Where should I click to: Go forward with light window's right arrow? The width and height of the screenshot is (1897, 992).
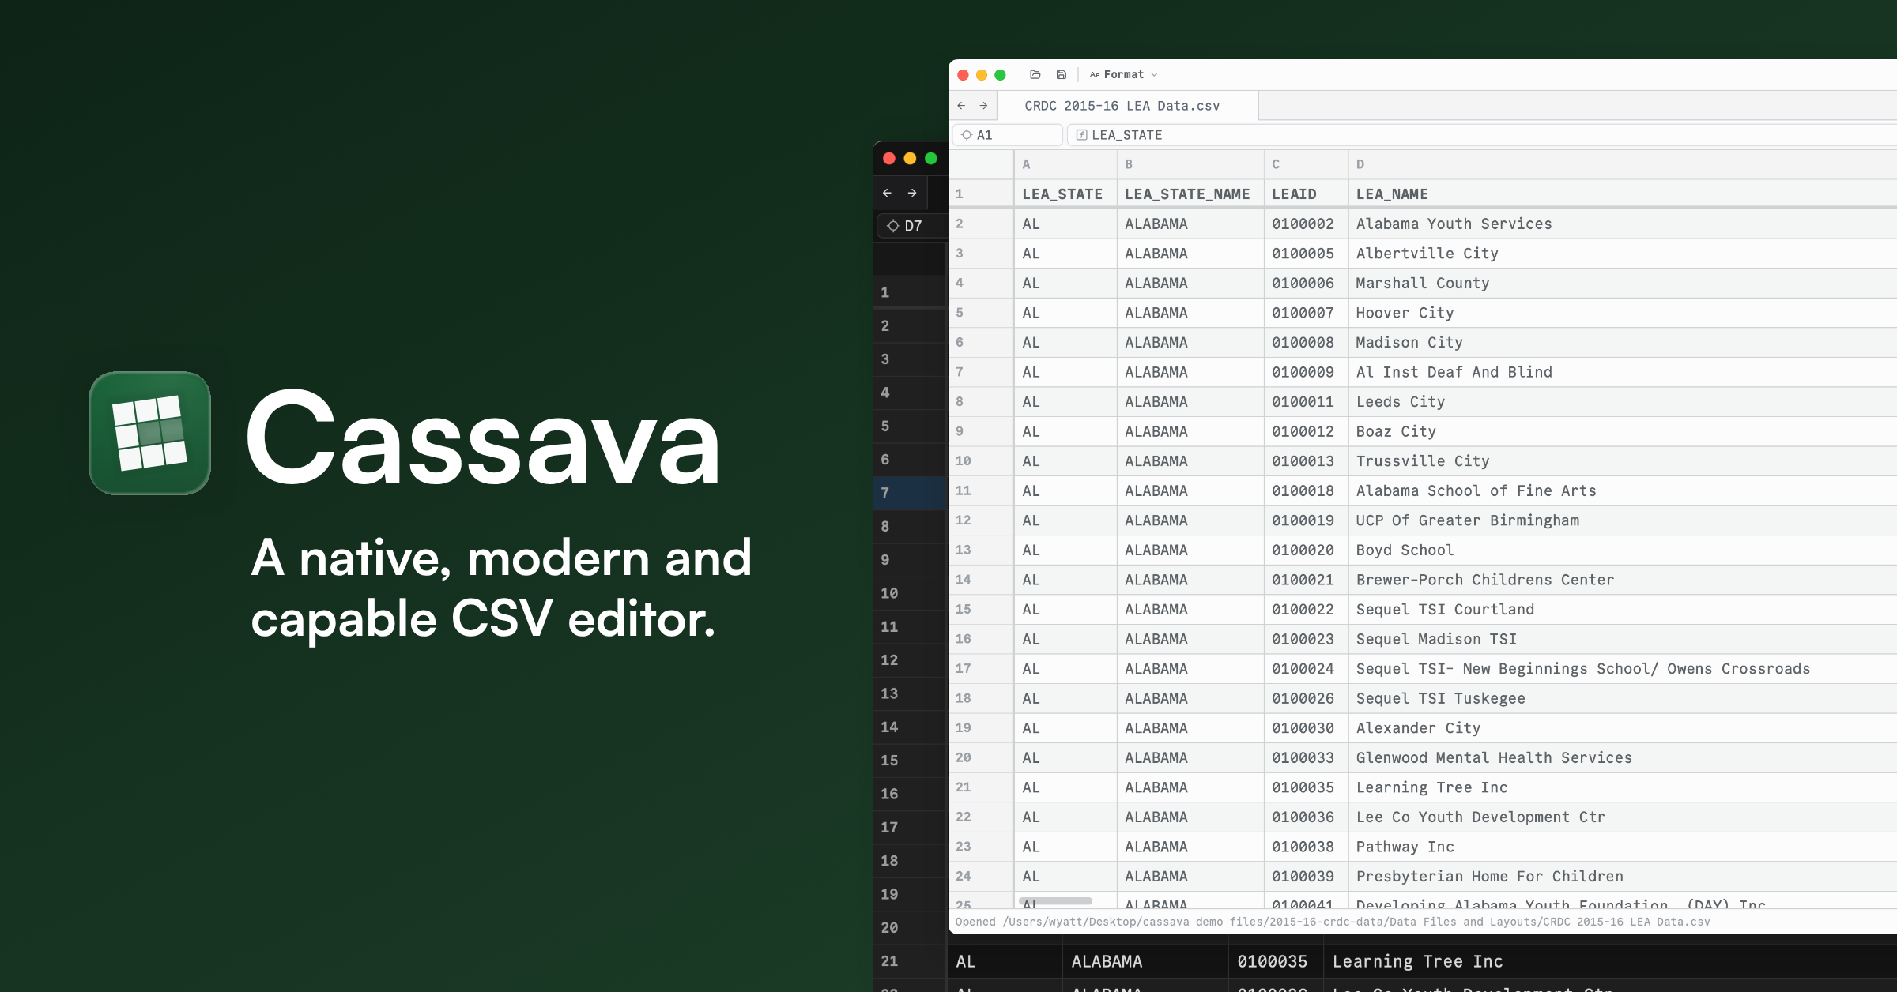[983, 105]
